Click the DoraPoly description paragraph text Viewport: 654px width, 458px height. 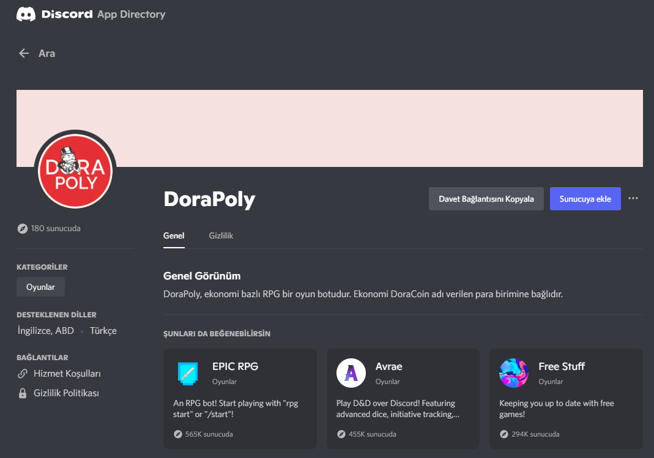tap(363, 294)
